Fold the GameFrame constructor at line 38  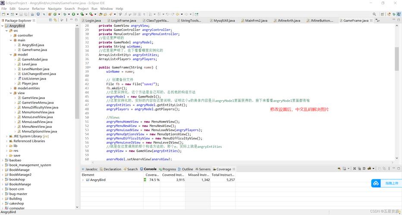(x=90, y=68)
